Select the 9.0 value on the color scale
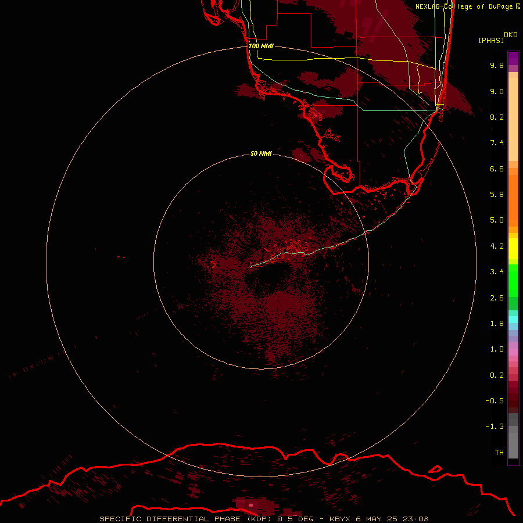Screen dimensions: 523x523 [497, 91]
